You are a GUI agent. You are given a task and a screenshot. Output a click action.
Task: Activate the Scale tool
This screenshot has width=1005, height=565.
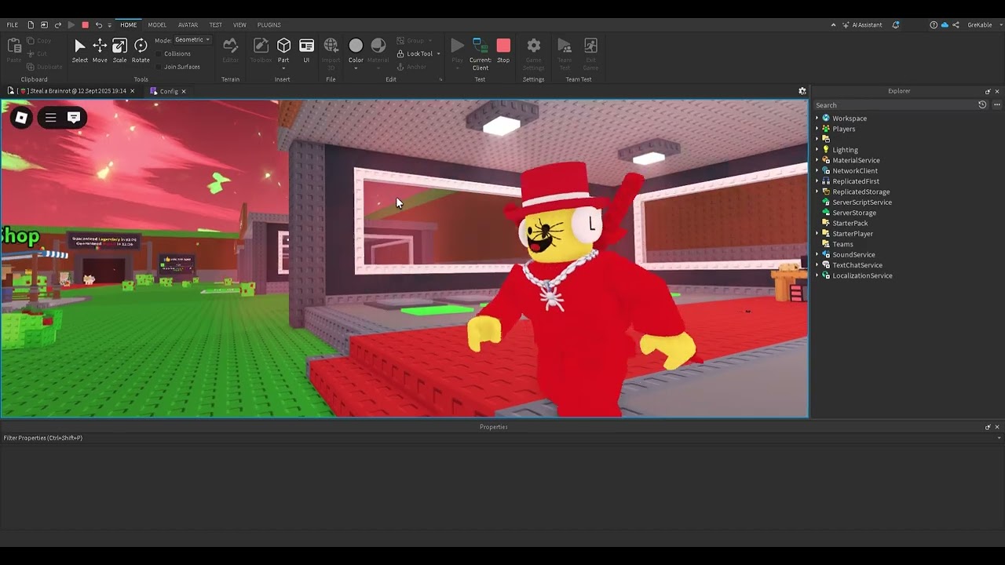pyautogui.click(x=119, y=46)
